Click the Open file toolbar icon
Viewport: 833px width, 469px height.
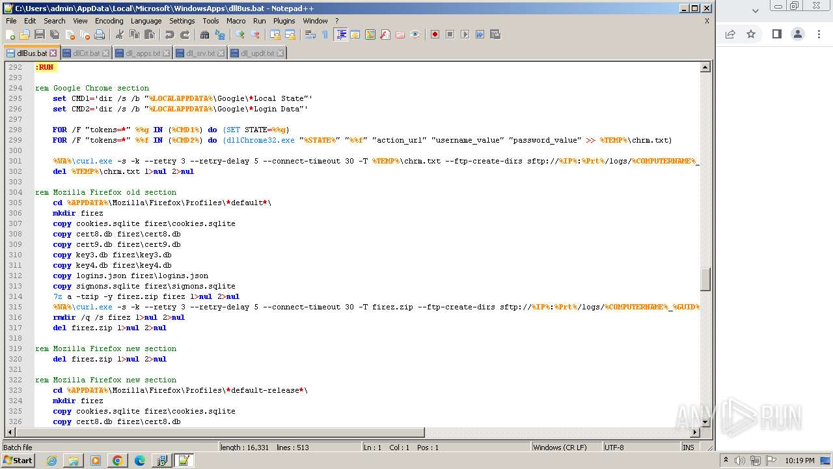click(x=25, y=35)
